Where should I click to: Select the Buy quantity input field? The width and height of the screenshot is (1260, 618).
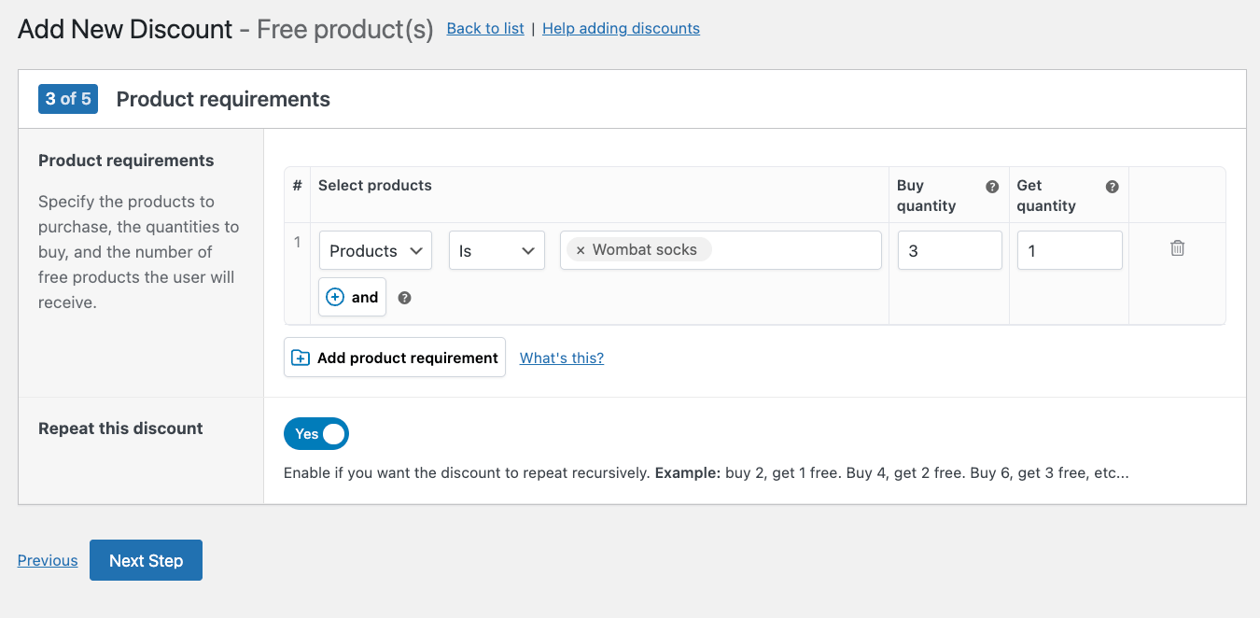(x=949, y=249)
